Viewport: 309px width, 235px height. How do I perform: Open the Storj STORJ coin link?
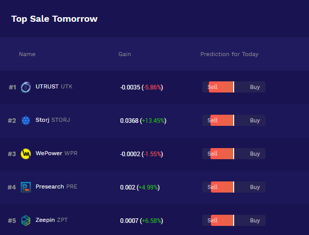53,120
